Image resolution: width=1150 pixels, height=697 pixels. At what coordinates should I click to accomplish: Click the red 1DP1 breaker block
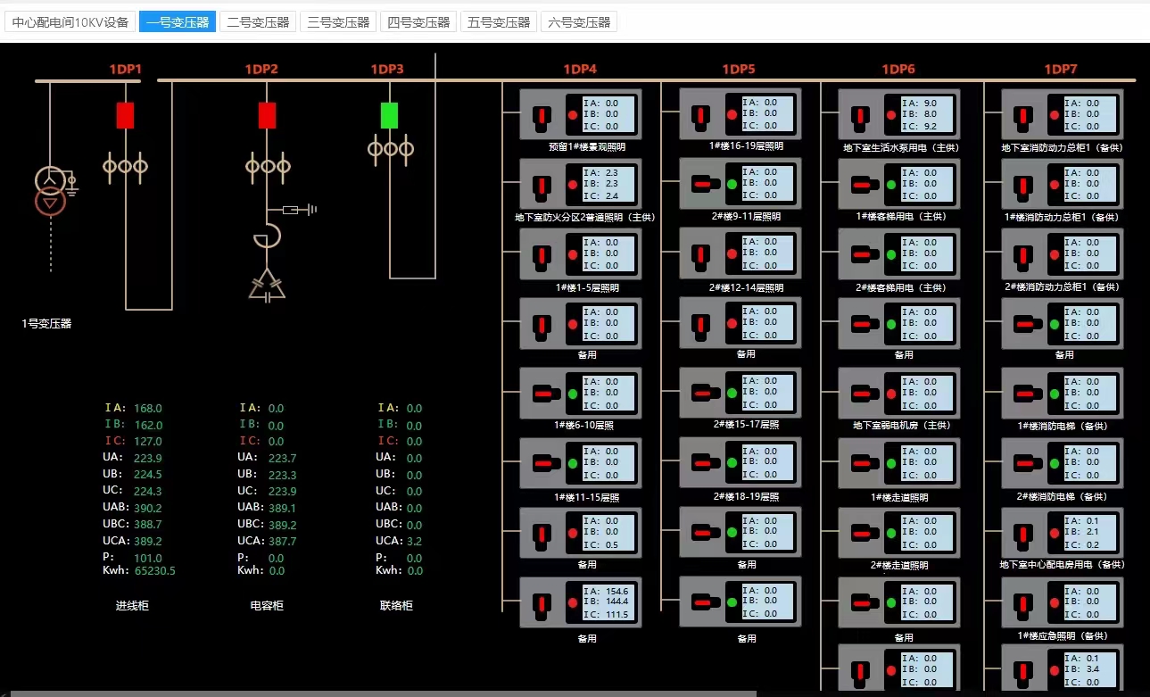[x=126, y=115]
